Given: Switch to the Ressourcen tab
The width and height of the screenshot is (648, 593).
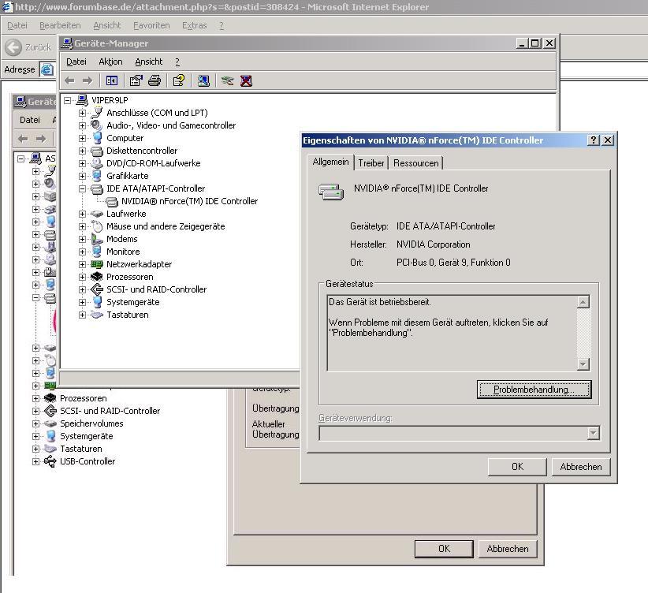Looking at the screenshot, I should pyautogui.click(x=415, y=163).
